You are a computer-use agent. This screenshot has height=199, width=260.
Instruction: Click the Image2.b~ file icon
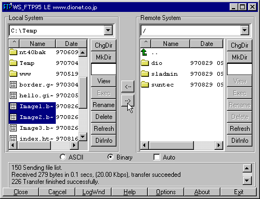pyautogui.click(x=13, y=117)
